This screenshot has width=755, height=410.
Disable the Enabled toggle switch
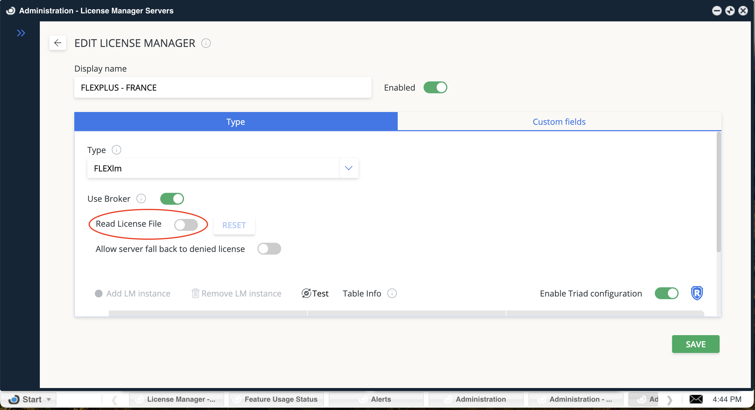435,88
